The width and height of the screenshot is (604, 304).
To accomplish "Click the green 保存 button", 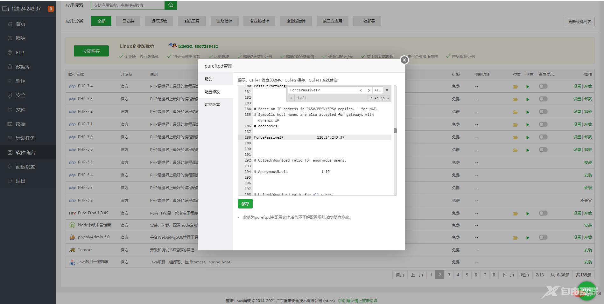I will pyautogui.click(x=245, y=204).
